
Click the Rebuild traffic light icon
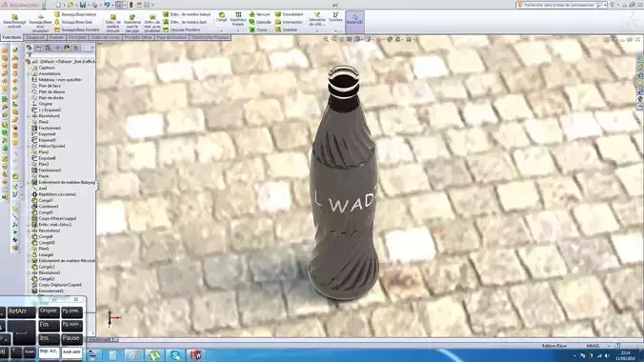click(131, 5)
